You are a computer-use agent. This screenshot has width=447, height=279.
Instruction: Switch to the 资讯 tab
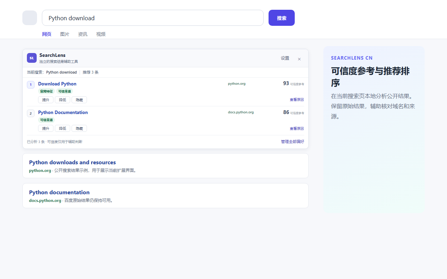point(83,34)
